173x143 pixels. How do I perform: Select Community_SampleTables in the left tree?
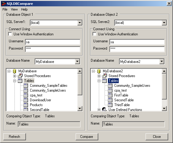coord(49,86)
